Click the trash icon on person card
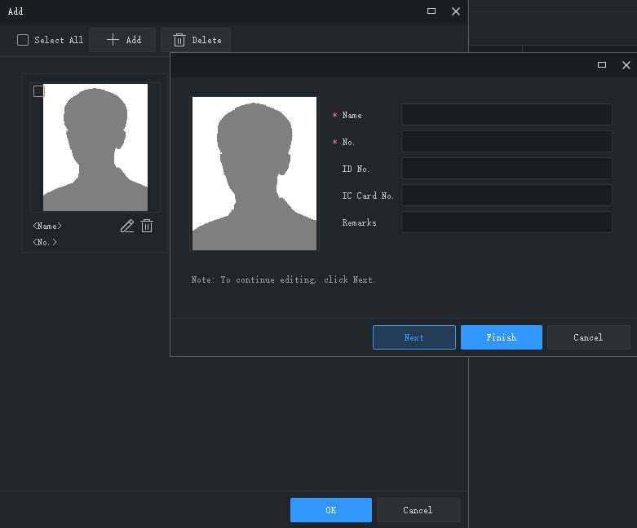 tap(147, 226)
